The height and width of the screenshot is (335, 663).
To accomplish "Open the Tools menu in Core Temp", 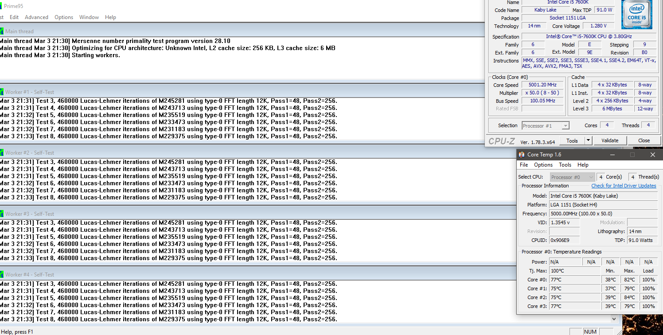I will point(565,165).
